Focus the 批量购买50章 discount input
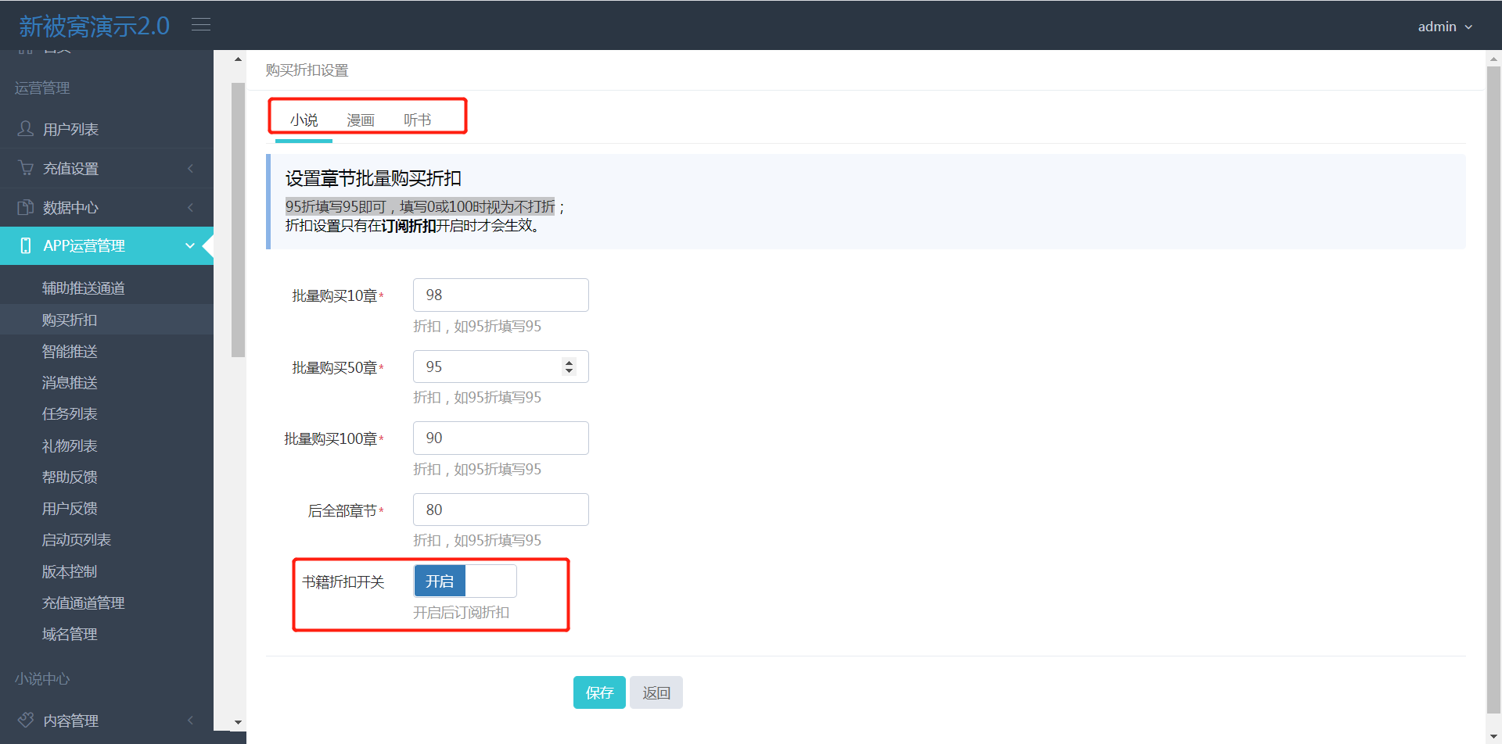Viewport: 1502px width, 744px height. pyautogui.click(x=501, y=367)
